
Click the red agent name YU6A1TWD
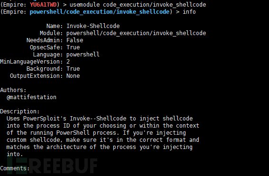pos(43,5)
